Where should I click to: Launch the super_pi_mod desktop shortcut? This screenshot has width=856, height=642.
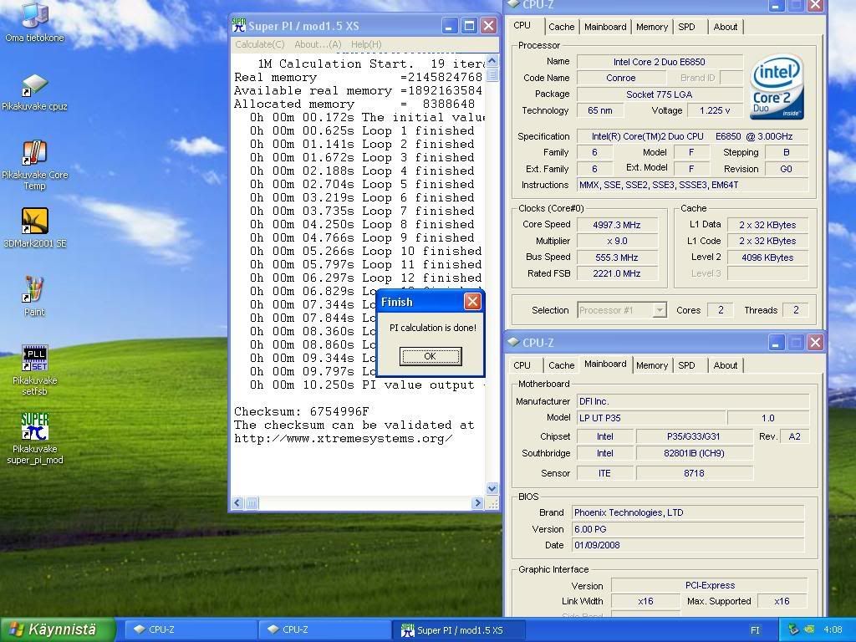pos(34,438)
